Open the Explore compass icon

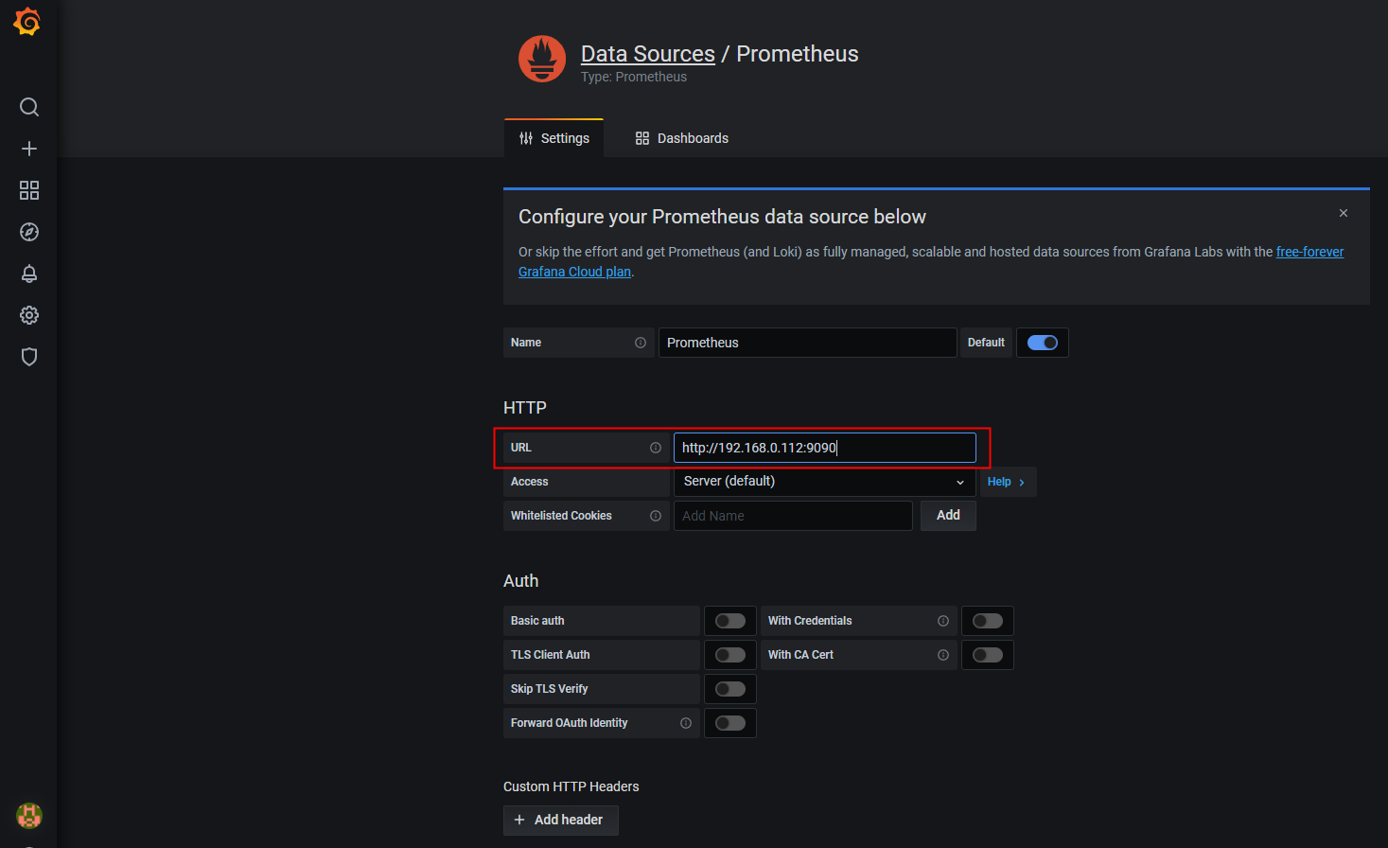(29, 232)
